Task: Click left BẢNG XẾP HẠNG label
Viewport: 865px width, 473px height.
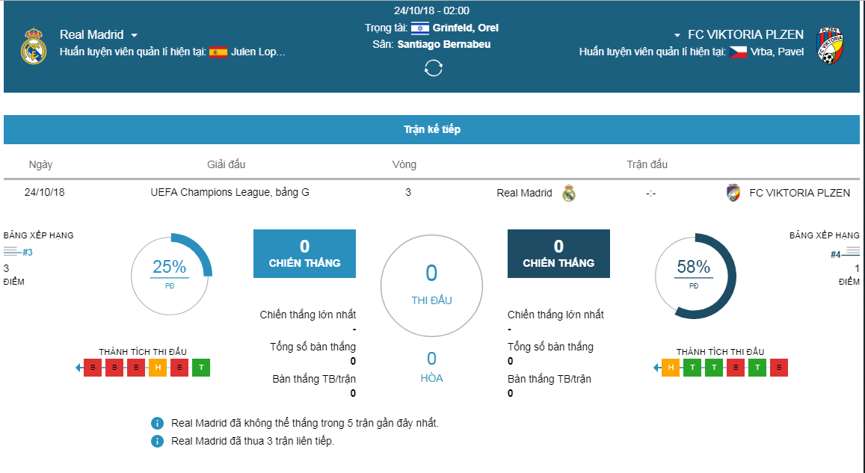Action: pyautogui.click(x=39, y=235)
